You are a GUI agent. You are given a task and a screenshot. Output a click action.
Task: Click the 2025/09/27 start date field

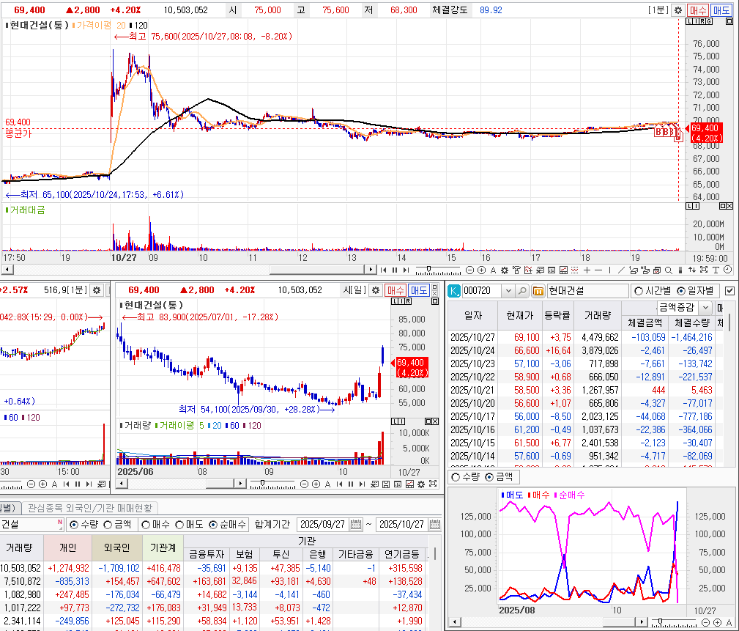(x=323, y=525)
